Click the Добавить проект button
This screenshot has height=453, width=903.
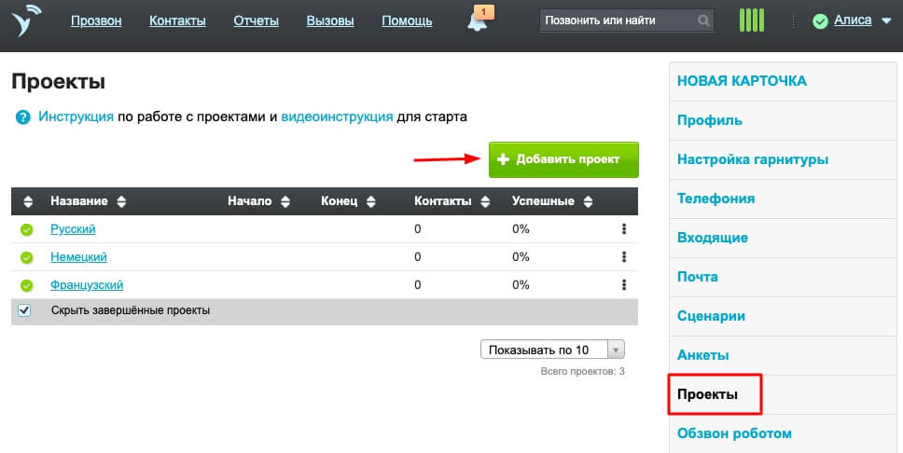click(563, 159)
